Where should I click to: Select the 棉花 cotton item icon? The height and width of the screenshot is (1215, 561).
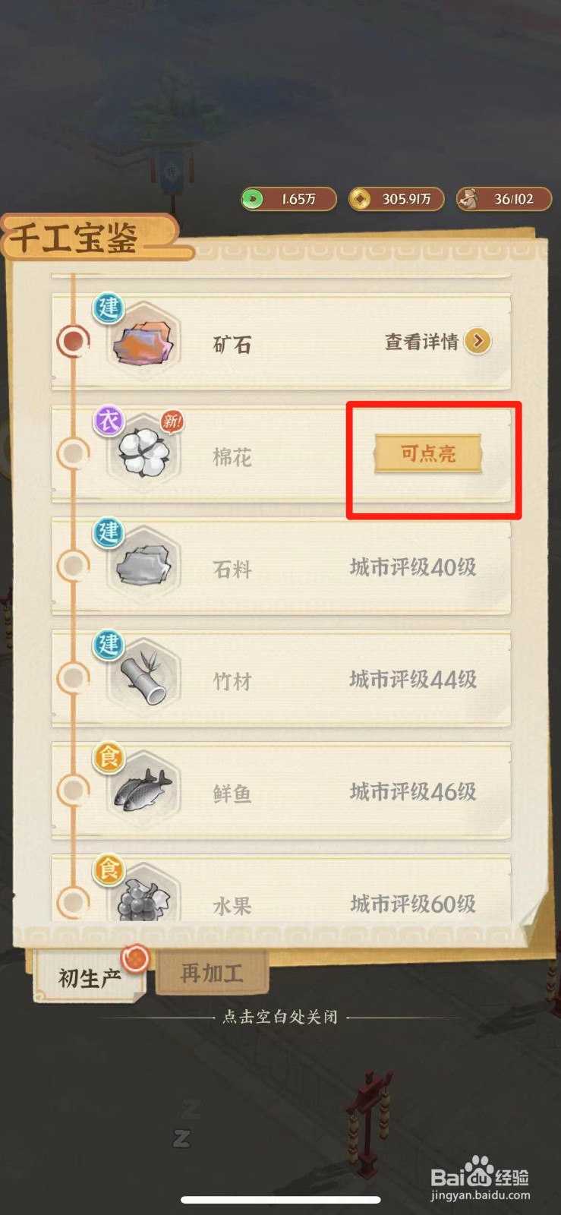[x=143, y=454]
